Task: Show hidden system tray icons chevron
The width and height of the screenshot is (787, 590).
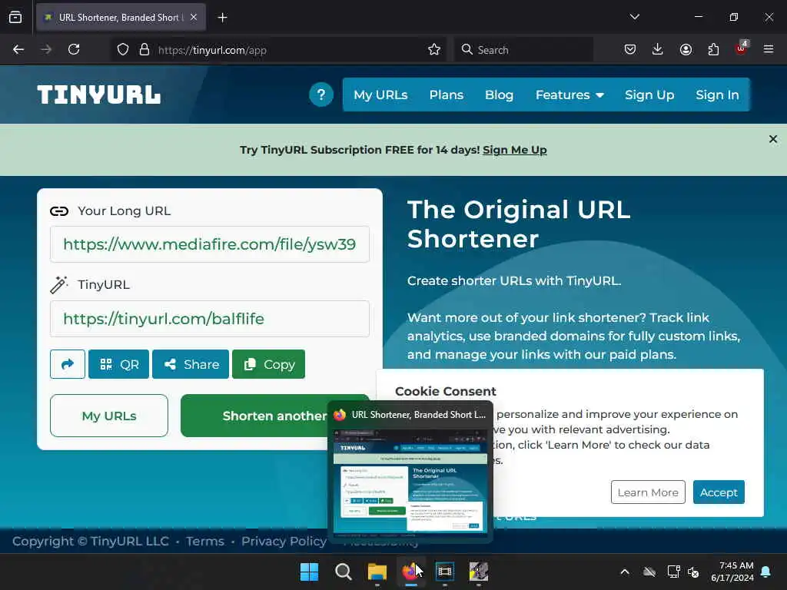Action: tap(625, 572)
